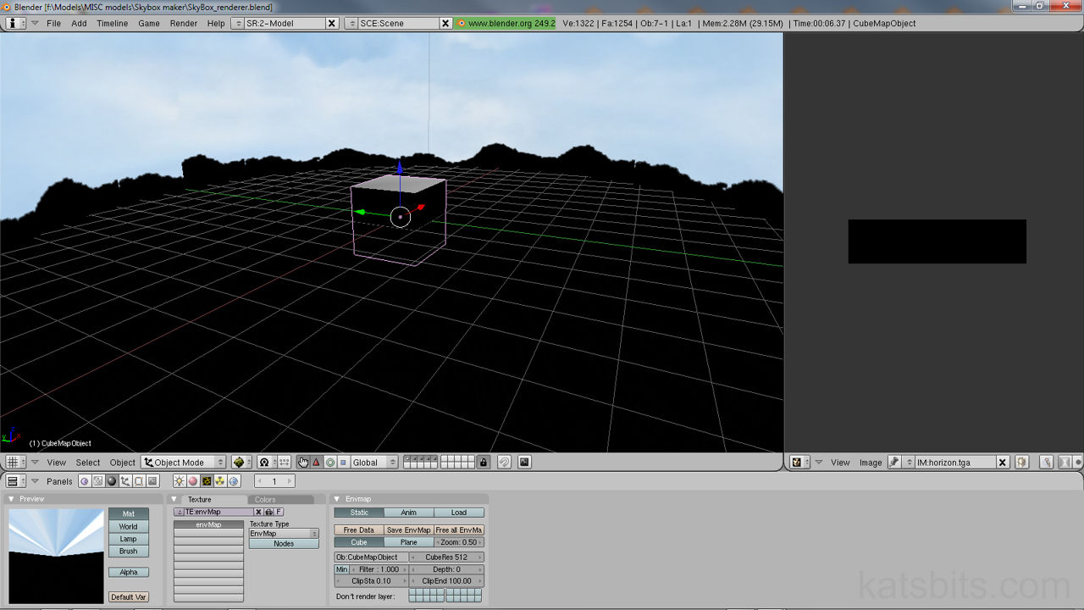Toggle Min filtering in the Envmap panel
This screenshot has width=1084, height=610.
click(x=341, y=570)
